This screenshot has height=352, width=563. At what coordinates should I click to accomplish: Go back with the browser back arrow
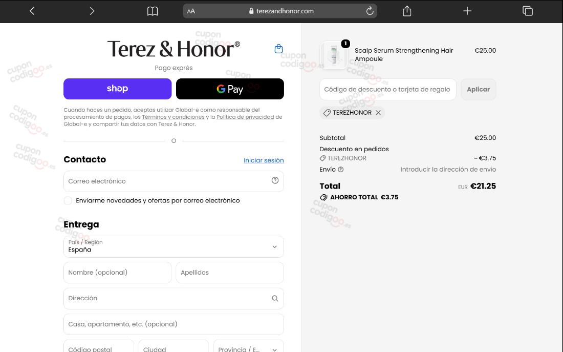(32, 11)
